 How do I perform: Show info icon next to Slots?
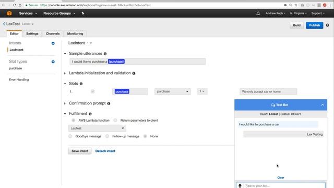tap(81, 84)
